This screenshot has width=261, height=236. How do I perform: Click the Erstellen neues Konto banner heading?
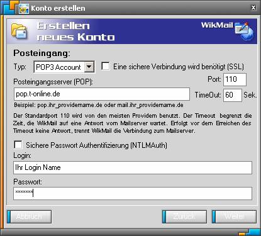[75, 31]
